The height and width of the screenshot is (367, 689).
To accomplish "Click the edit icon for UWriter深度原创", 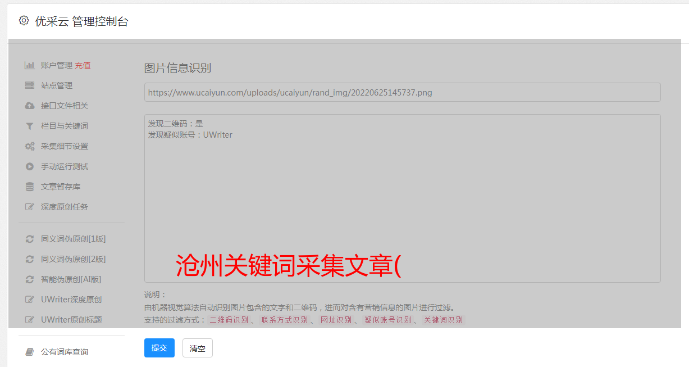I will point(30,300).
